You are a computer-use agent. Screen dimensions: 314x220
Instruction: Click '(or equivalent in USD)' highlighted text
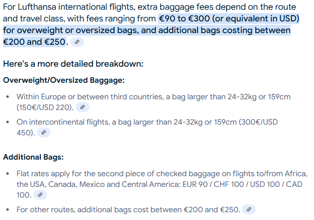coord(256,18)
